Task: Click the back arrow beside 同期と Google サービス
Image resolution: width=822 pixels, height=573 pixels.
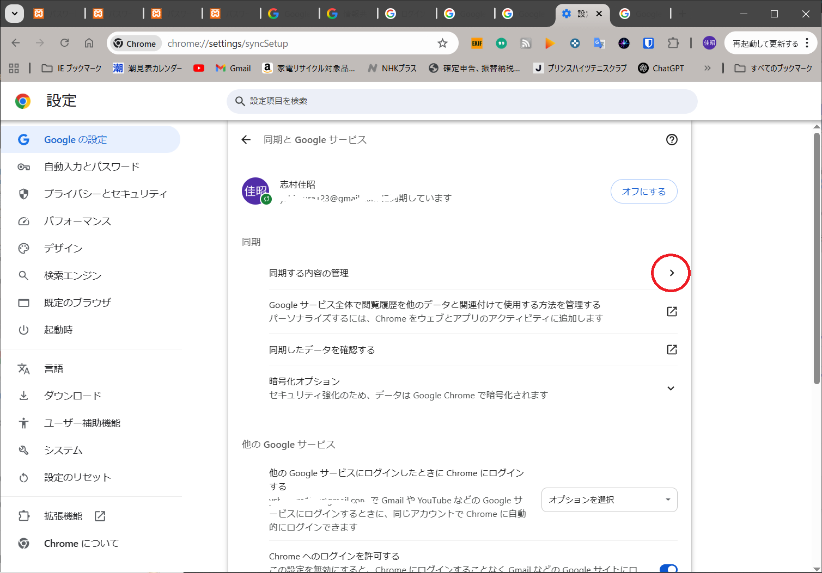Action: 246,140
